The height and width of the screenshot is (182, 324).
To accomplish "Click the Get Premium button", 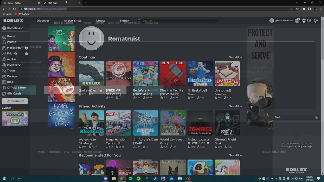I will coord(15,101).
